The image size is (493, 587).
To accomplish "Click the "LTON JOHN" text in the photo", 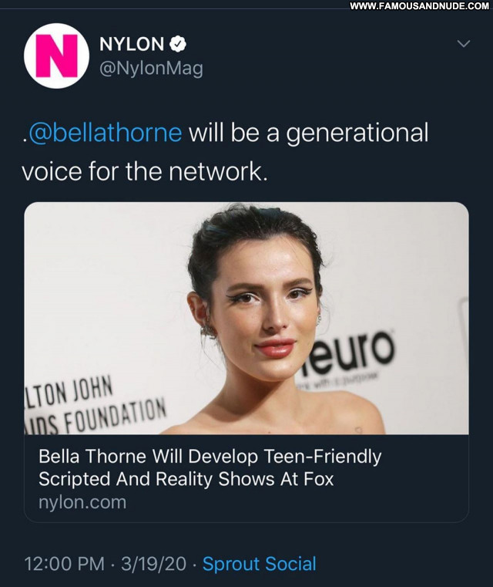I will [70, 388].
